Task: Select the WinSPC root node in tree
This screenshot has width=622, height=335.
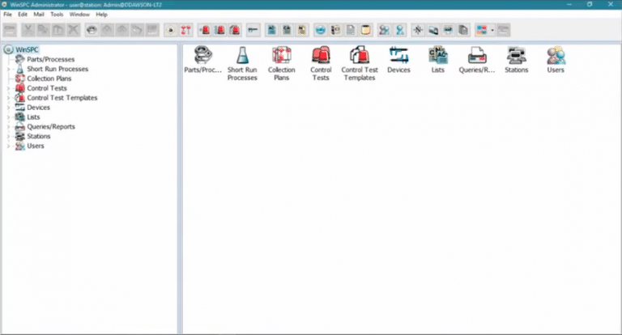Action: pos(27,49)
